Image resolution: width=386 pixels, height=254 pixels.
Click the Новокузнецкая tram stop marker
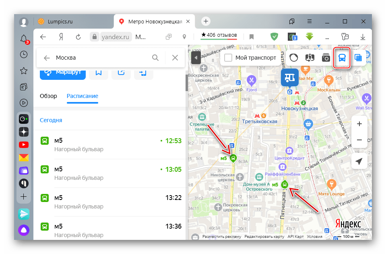[289, 77]
